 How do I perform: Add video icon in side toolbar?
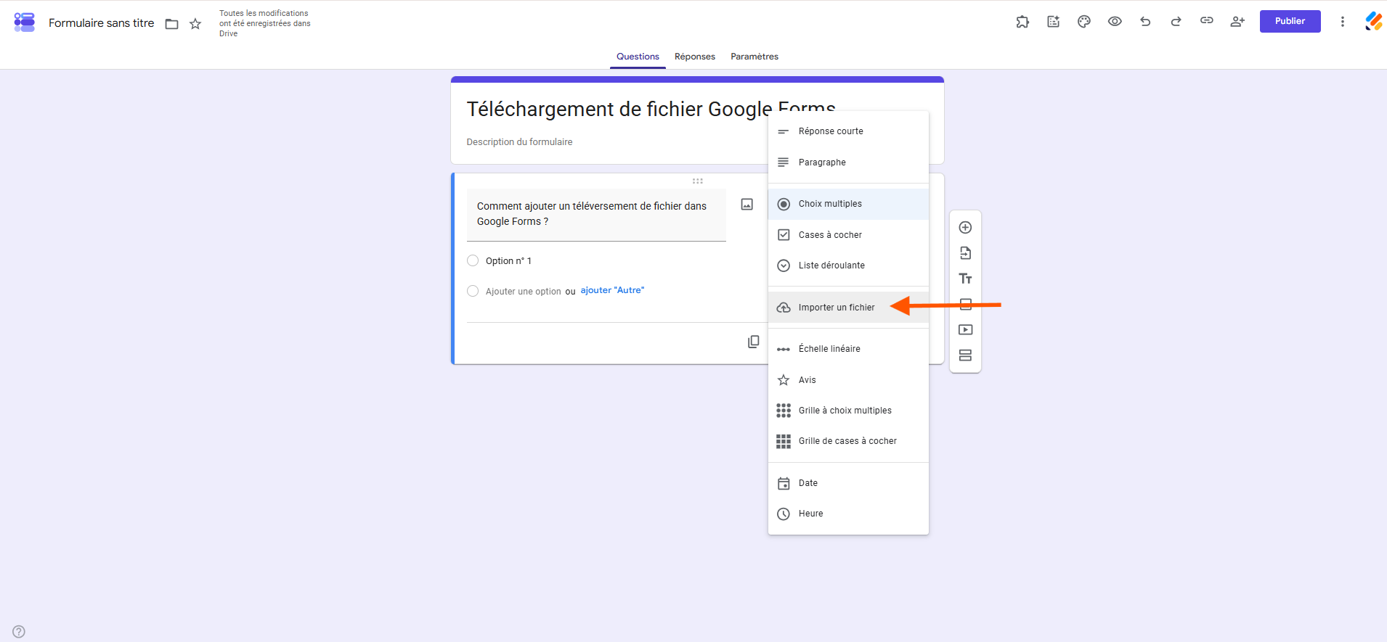tap(965, 330)
